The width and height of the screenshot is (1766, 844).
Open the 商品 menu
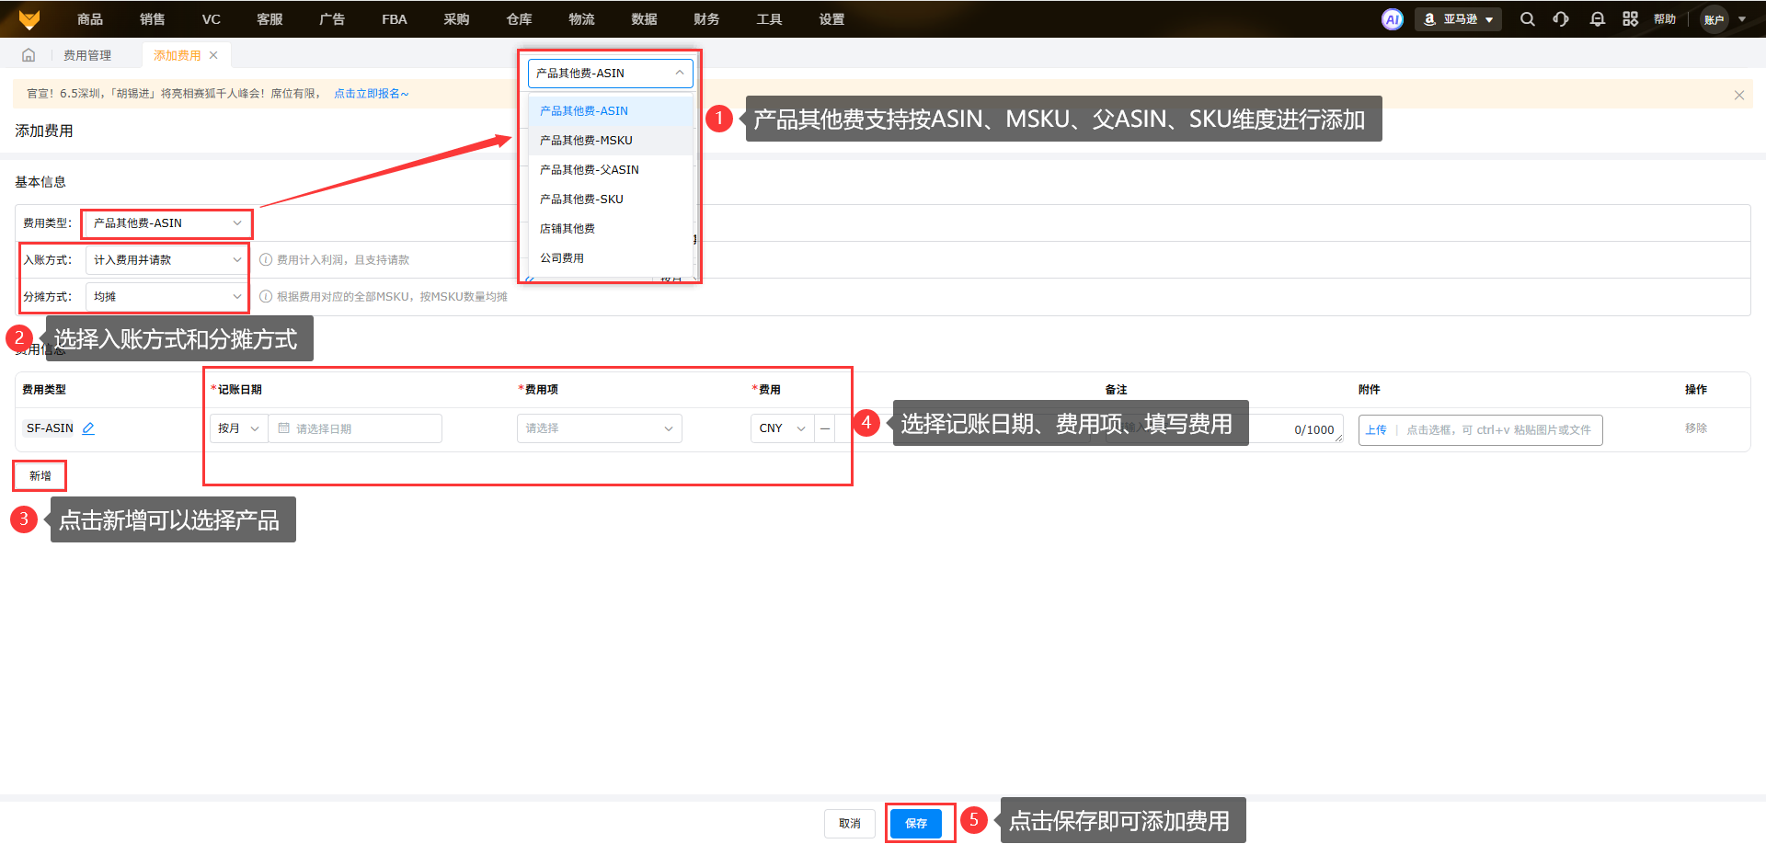pyautogui.click(x=90, y=19)
